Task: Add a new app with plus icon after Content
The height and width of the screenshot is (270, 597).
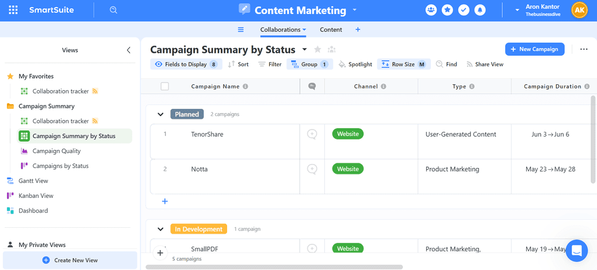Action: tap(358, 30)
